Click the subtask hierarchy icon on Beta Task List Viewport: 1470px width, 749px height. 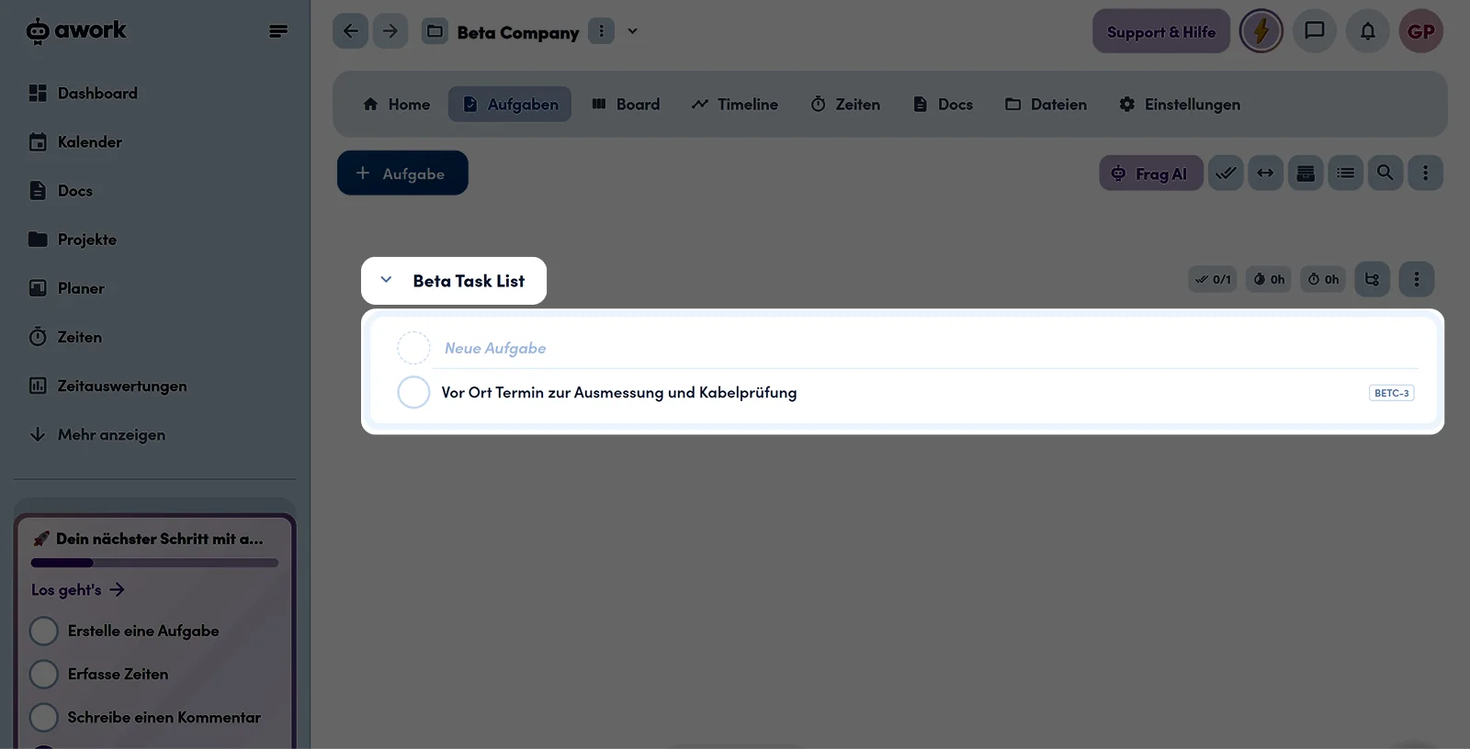pos(1372,279)
